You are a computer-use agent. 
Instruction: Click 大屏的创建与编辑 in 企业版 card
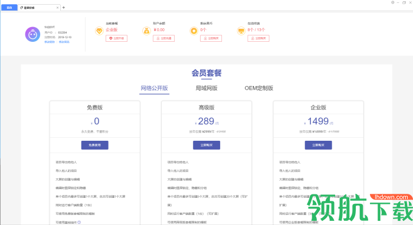(291, 179)
